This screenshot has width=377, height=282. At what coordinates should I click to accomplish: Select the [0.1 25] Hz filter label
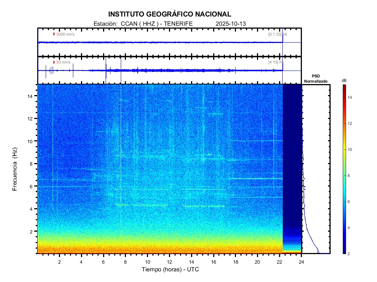click(x=278, y=34)
